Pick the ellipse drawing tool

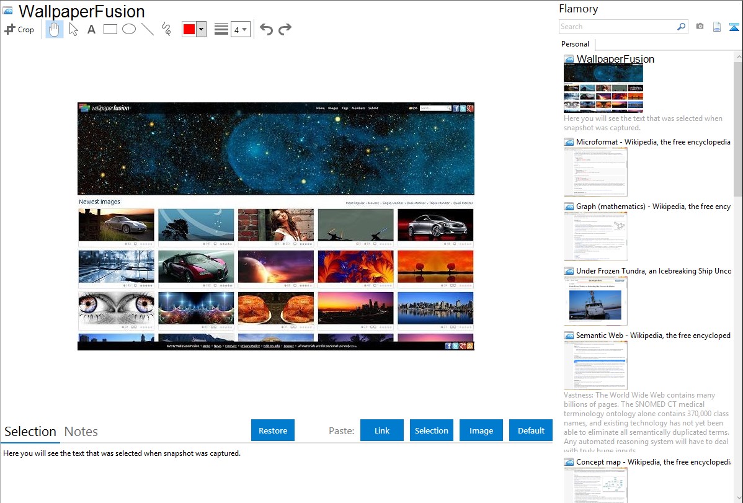click(129, 29)
